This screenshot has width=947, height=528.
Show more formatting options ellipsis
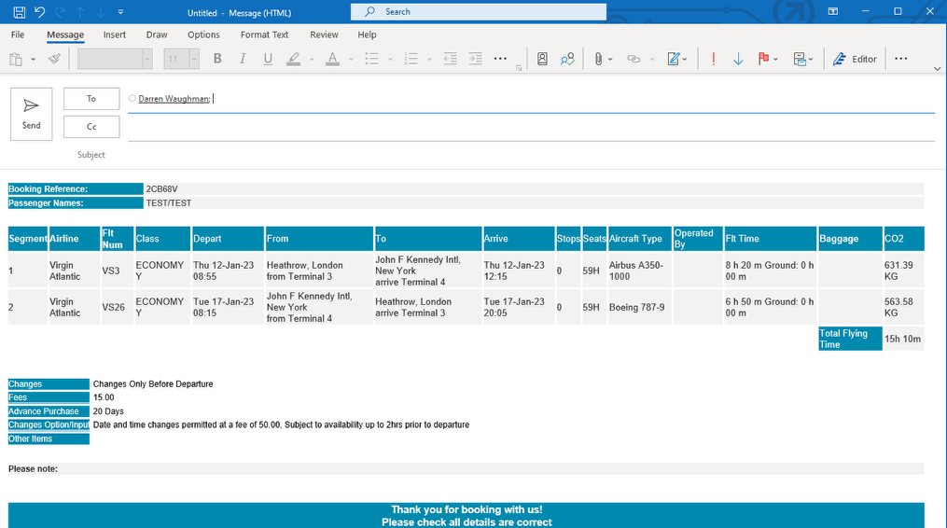point(501,59)
